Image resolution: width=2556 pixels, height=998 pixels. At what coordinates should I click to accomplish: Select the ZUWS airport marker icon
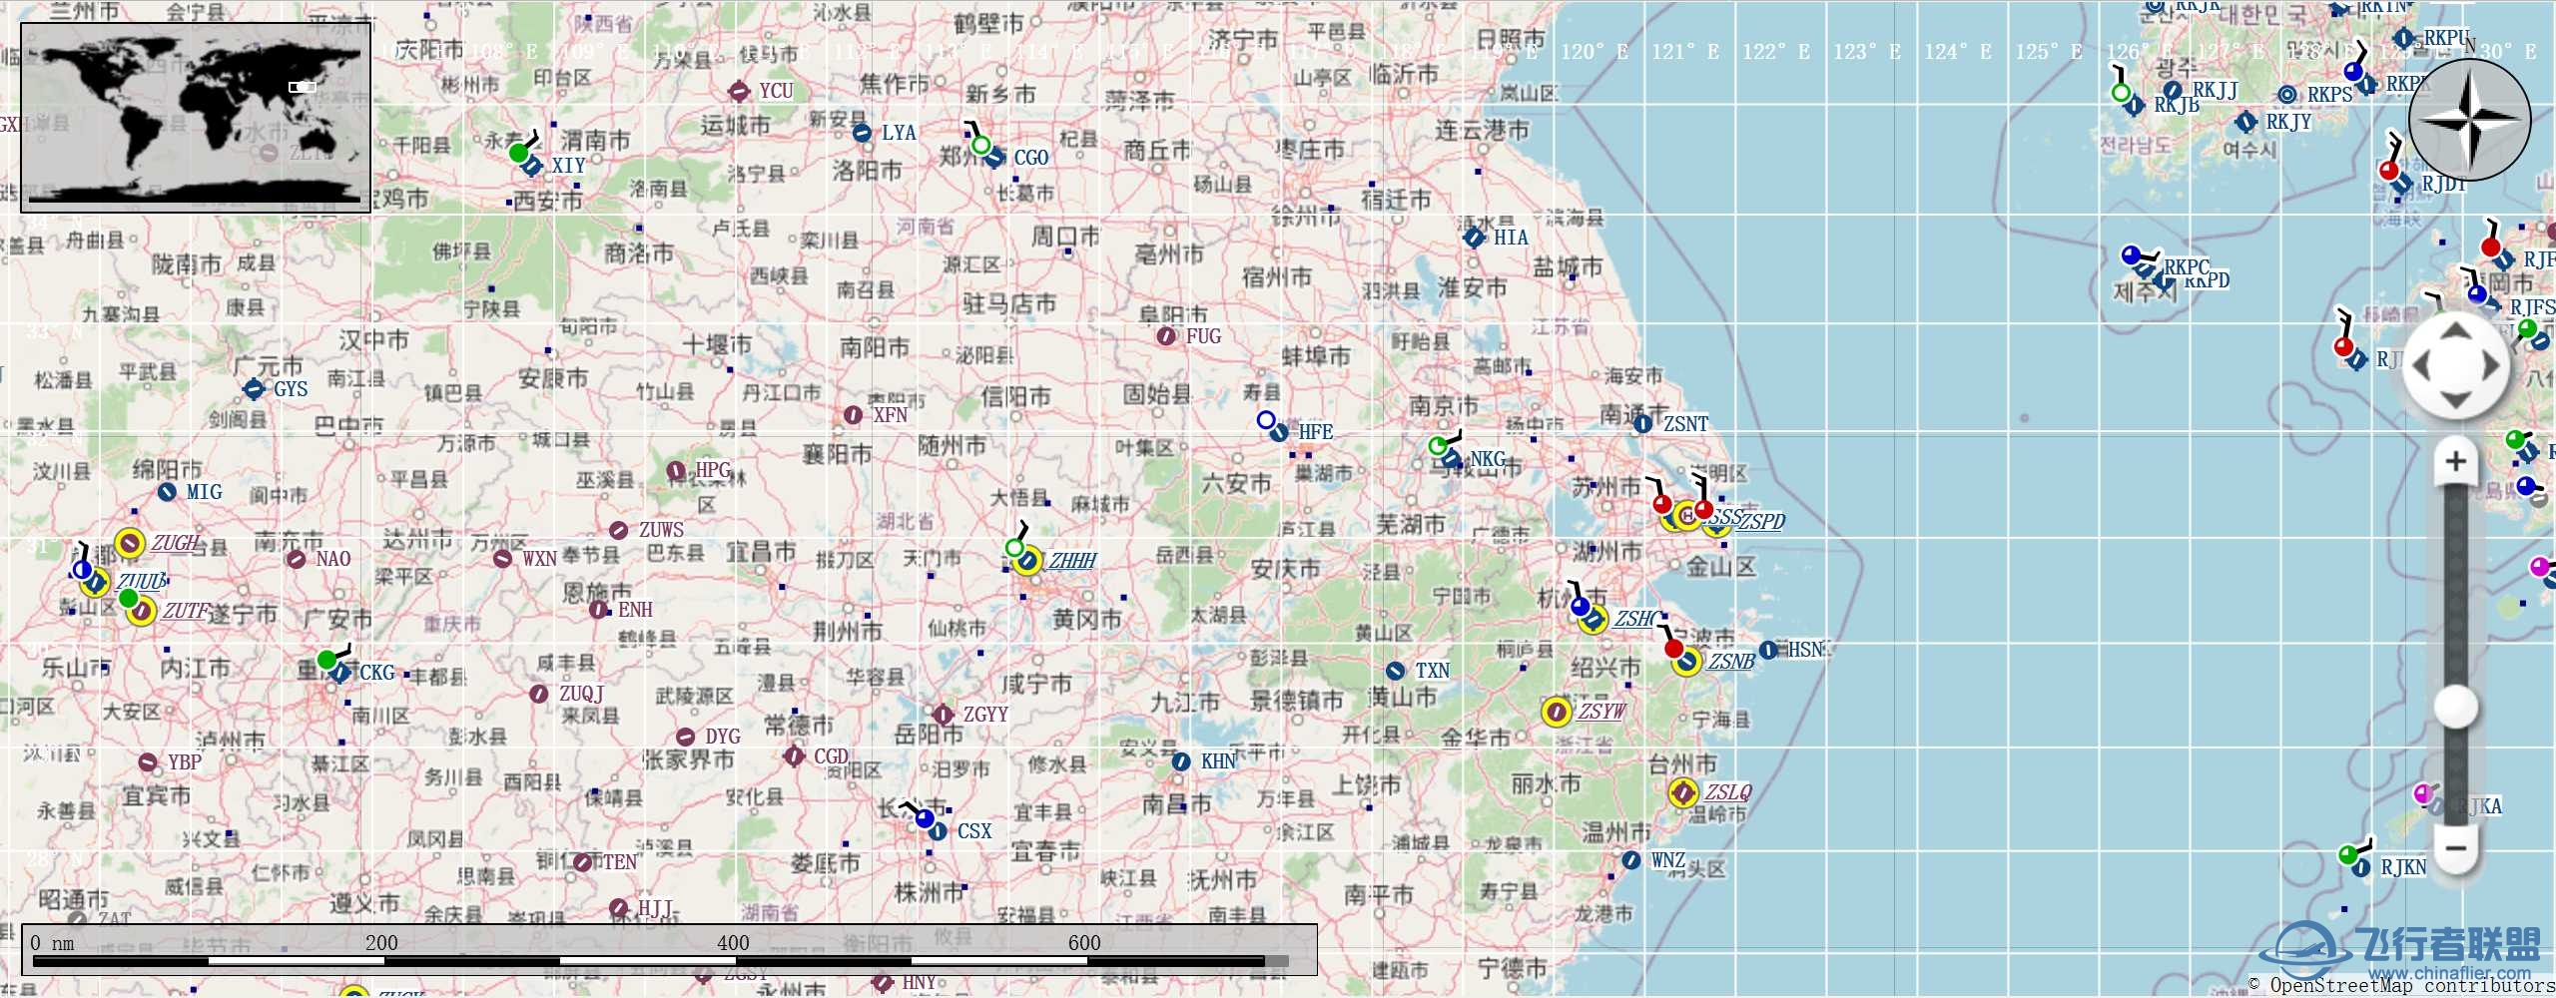pyautogui.click(x=619, y=530)
